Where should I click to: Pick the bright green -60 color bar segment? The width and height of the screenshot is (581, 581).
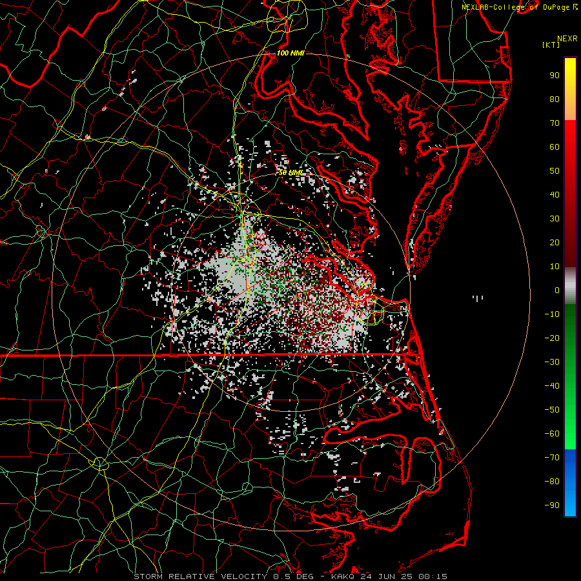coord(570,437)
